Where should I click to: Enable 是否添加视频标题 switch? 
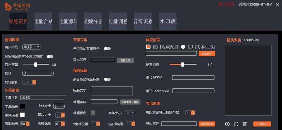point(107,79)
